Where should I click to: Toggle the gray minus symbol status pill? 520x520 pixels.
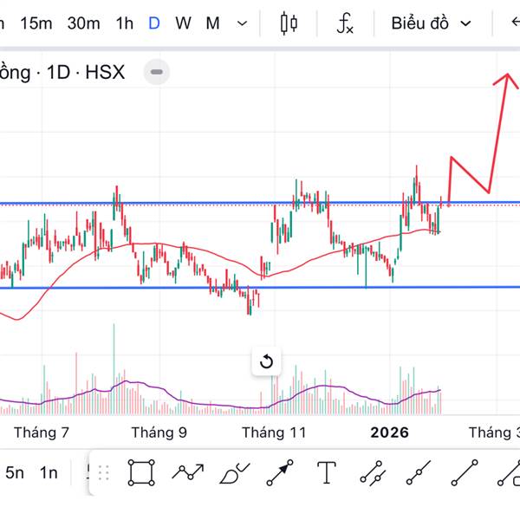(156, 72)
